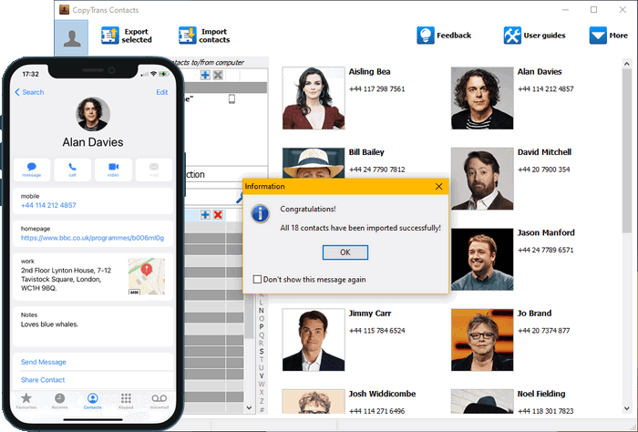The width and height of the screenshot is (638, 432).
Task: Open Feedback lightbulb button
Action: [426, 36]
